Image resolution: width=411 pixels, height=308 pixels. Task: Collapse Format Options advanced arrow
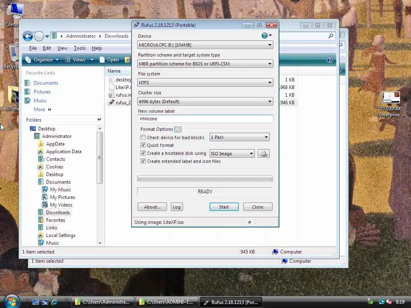coord(178,129)
